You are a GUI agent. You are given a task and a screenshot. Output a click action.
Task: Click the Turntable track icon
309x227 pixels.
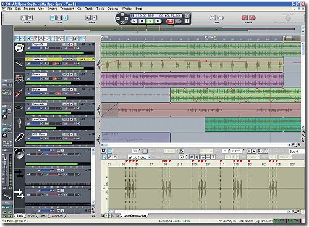click(x=20, y=108)
